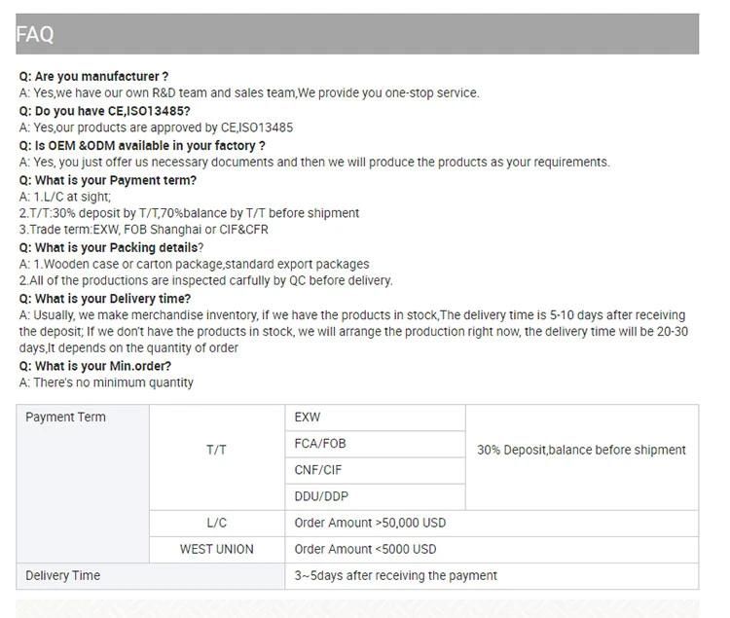Click the wooden case packaging answer

click(x=194, y=265)
